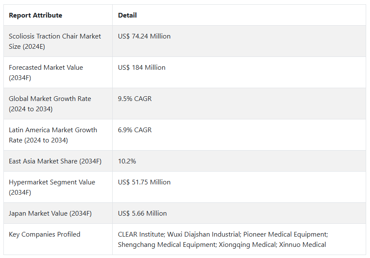Image resolution: width=370 pixels, height=258 pixels.
Task: Click the 'Latin America Market Growth Rate' cell
Action: click(x=53, y=135)
